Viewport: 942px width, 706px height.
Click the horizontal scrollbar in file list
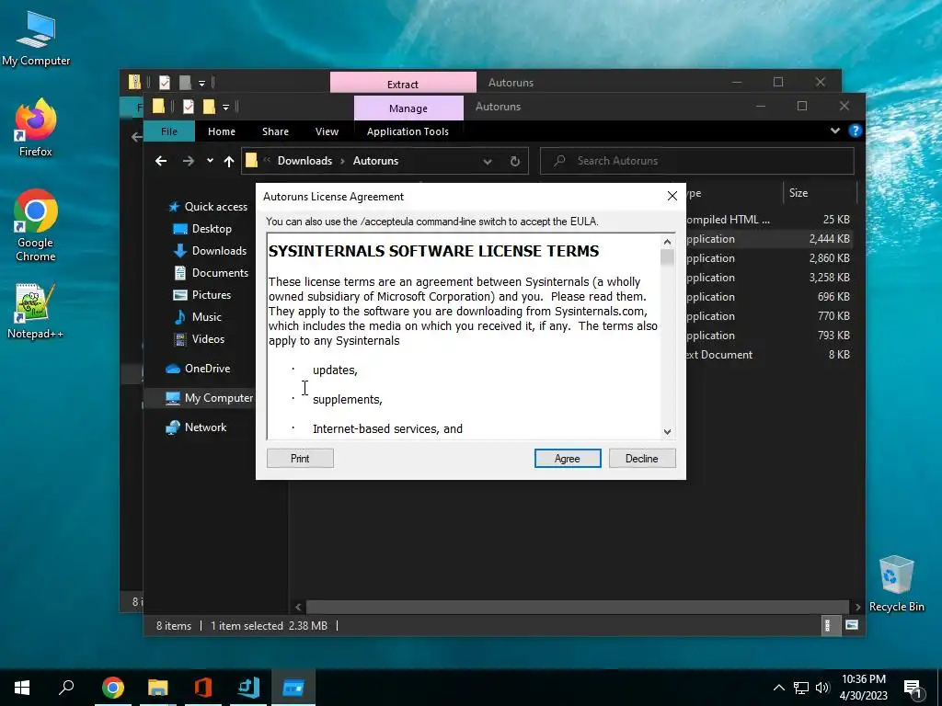[x=578, y=607]
